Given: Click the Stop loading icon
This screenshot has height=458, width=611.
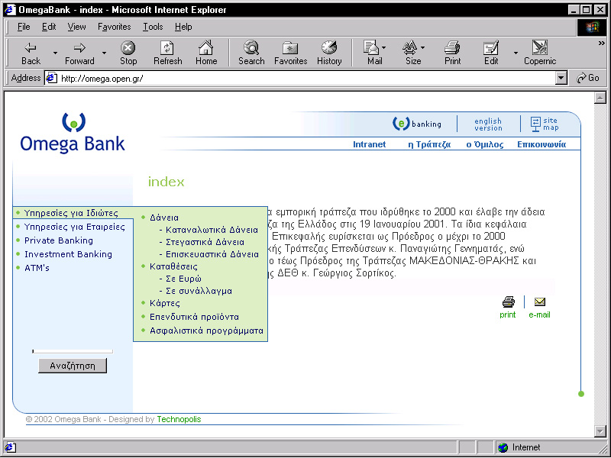Looking at the screenshot, I should (128, 53).
